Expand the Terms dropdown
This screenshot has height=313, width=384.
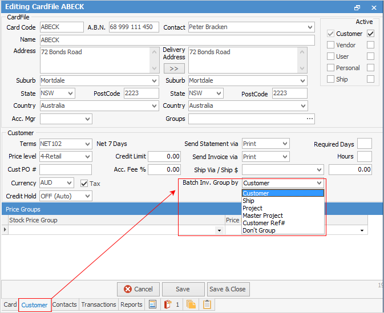87,144
